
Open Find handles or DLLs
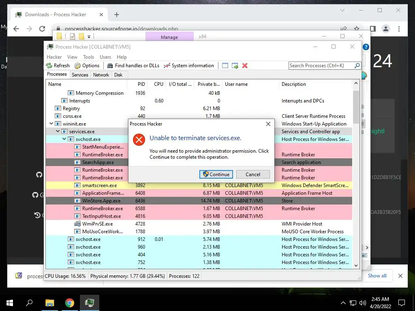[133, 66]
